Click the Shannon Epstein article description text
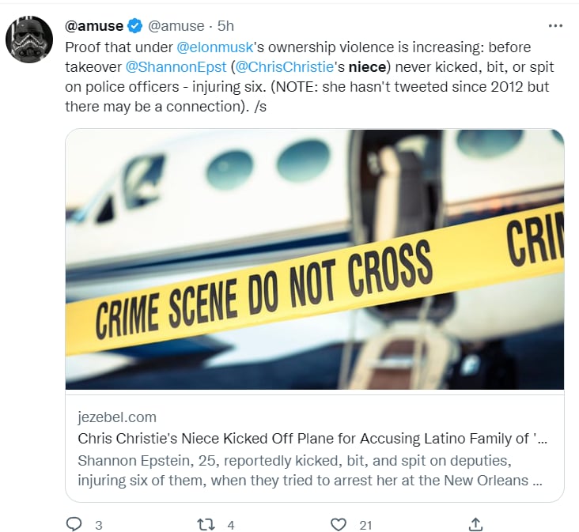The width and height of the screenshot is (579, 532). click(310, 470)
